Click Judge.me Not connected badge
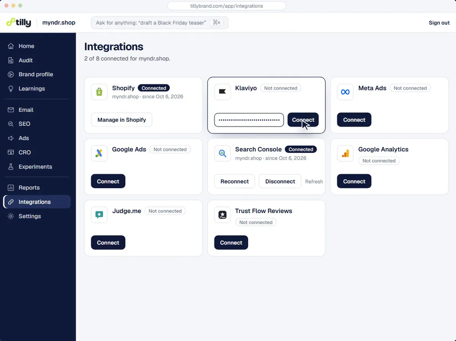 (x=165, y=211)
